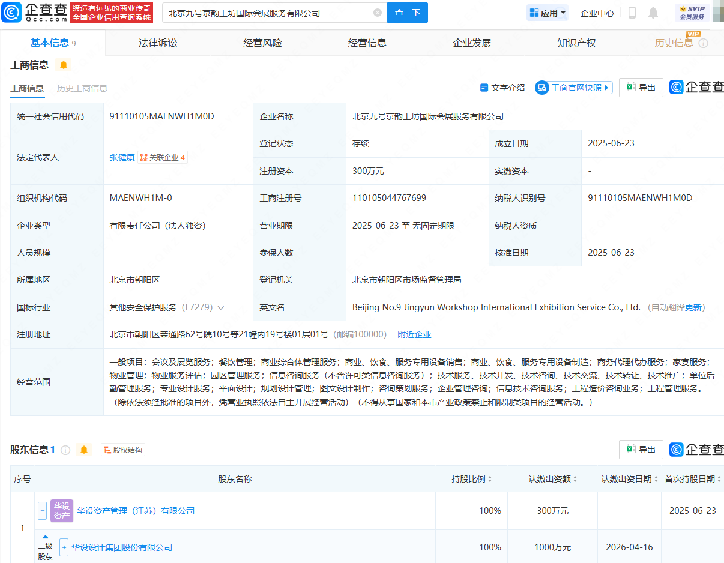This screenshot has width=724, height=563.
Task: Switch to 知识产权 tab
Action: [576, 43]
